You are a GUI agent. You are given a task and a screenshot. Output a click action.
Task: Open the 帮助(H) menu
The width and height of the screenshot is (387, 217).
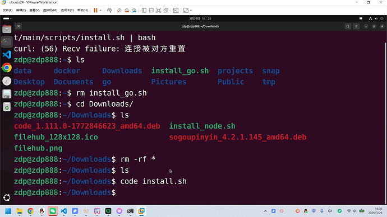(x=82, y=10)
